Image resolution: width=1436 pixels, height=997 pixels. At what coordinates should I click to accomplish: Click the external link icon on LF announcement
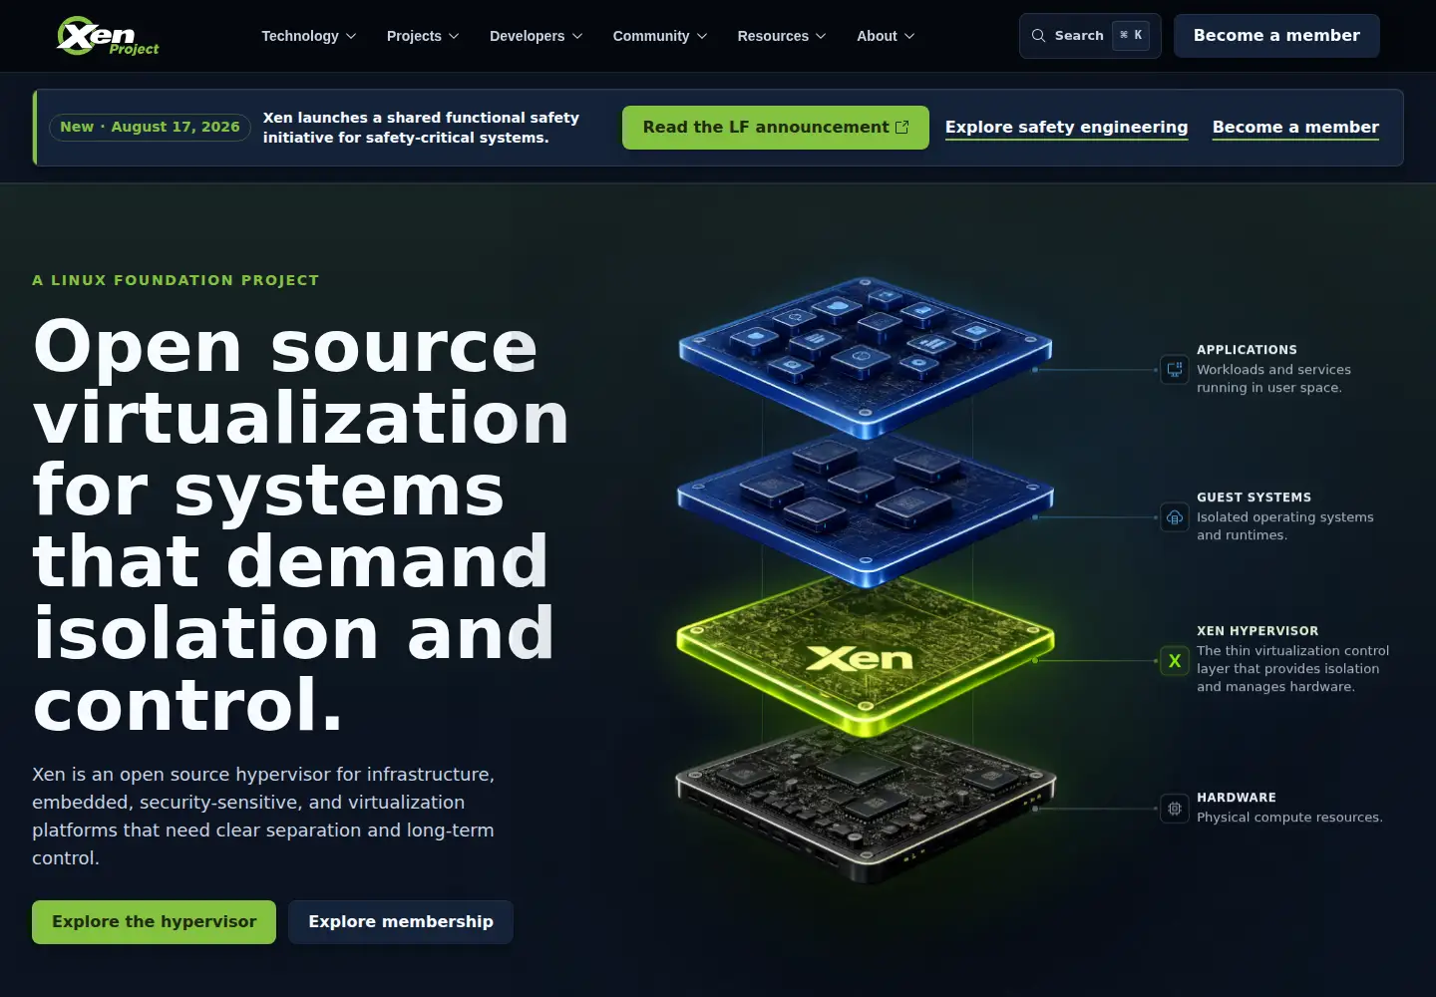(902, 128)
